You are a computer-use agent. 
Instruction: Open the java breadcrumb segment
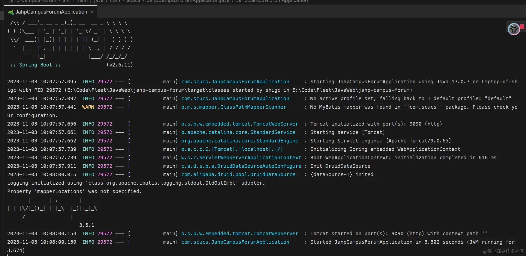(98, 1)
